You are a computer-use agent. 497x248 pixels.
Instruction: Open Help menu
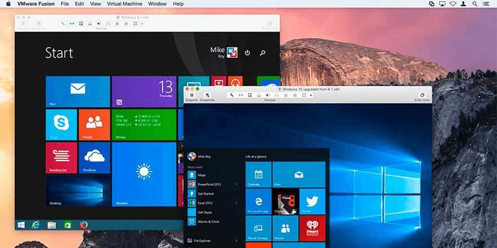[x=178, y=4]
